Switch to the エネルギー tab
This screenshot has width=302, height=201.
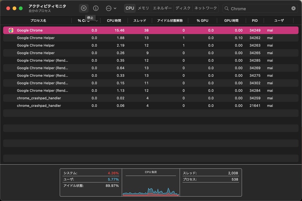pyautogui.click(x=162, y=8)
